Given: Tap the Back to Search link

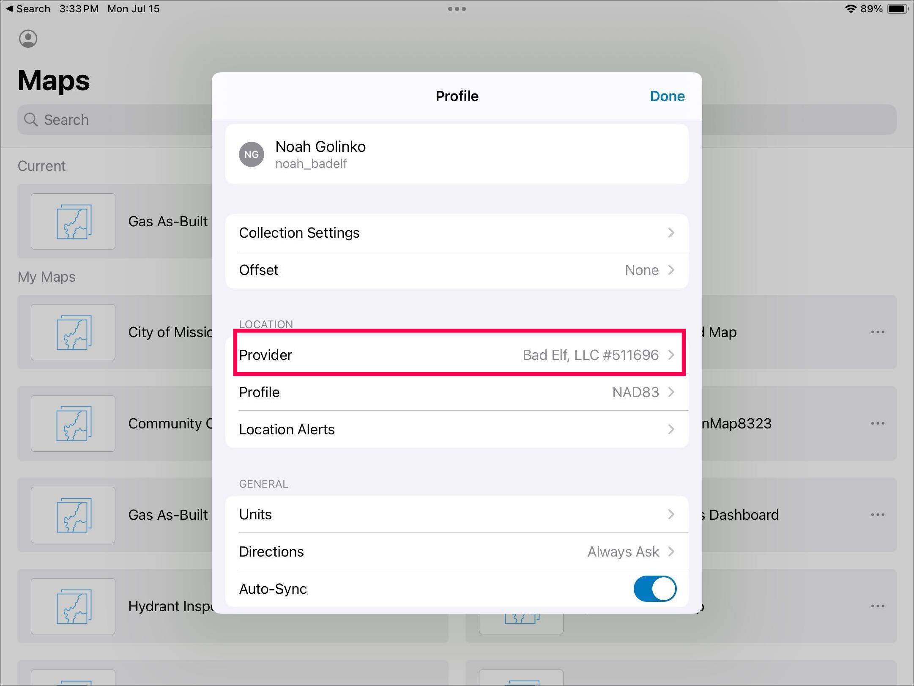Looking at the screenshot, I should [28, 9].
